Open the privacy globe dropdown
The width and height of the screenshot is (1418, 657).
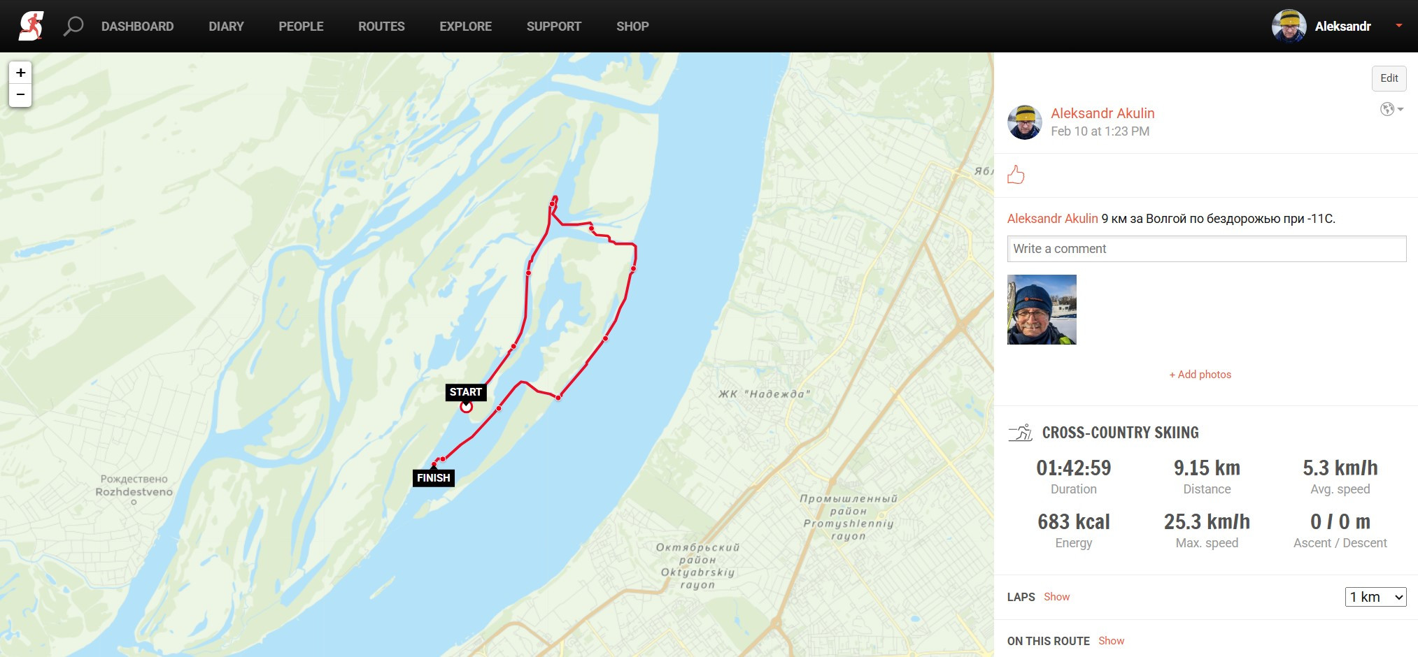1391,109
